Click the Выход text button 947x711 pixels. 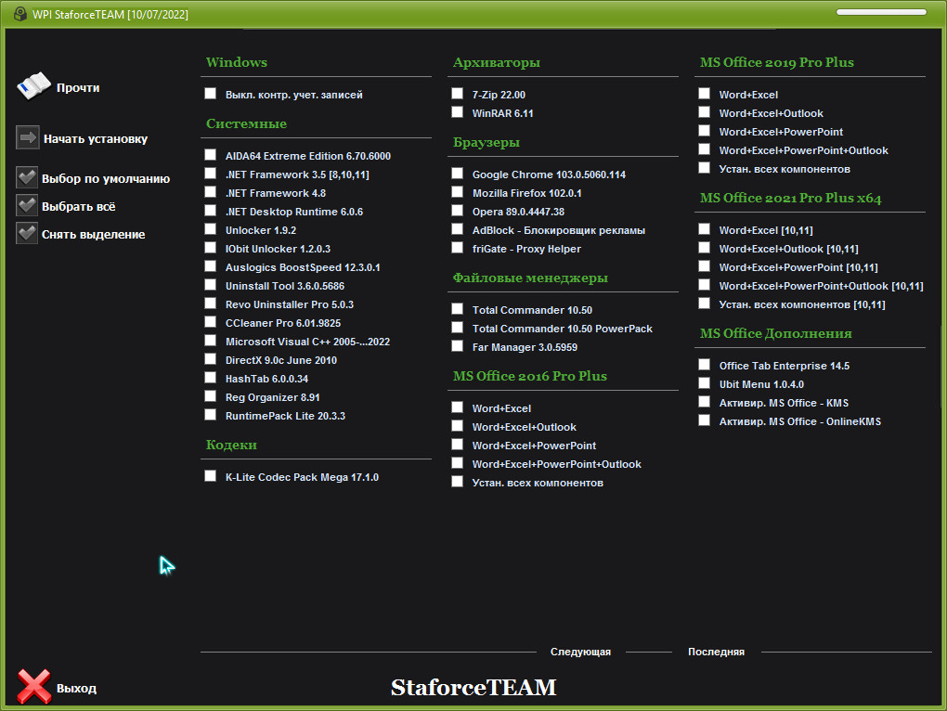tap(76, 689)
